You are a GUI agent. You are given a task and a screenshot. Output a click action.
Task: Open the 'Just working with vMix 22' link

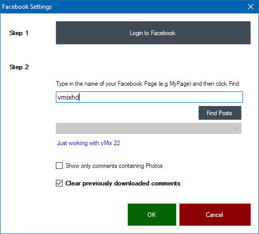(88, 143)
